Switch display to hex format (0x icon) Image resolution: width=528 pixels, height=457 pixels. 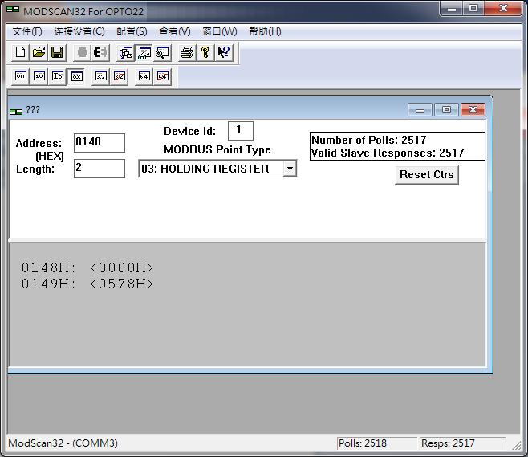(x=76, y=76)
